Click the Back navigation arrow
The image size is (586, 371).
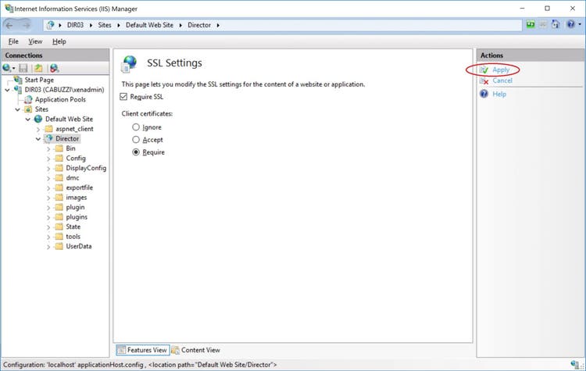9,26
